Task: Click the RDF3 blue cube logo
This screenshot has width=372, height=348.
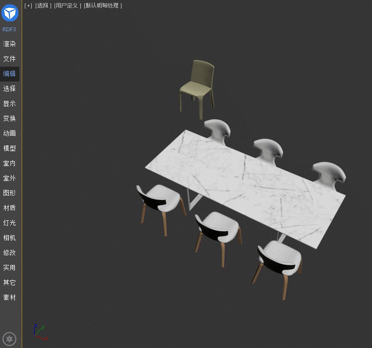Action: (10, 13)
